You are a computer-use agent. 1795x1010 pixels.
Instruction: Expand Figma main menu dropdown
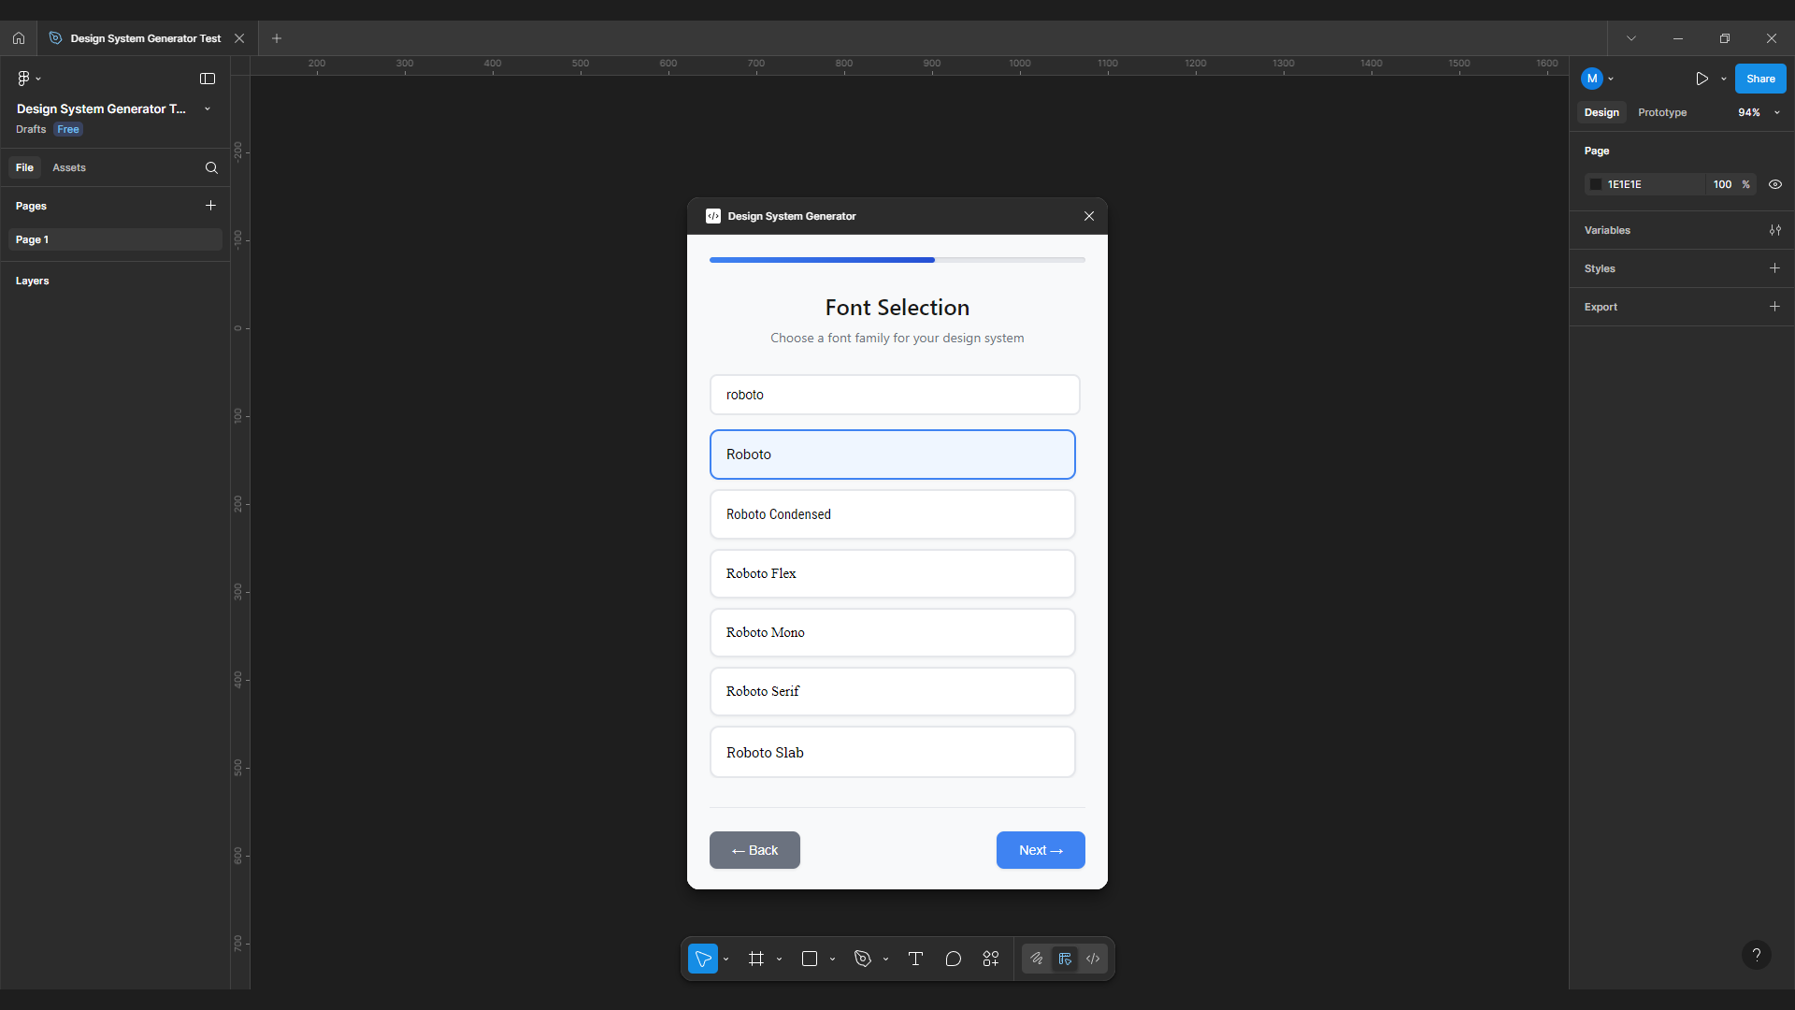click(x=29, y=79)
